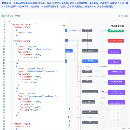Click the vix_percentile_low edge label
The image size is (130, 130).
coord(103,67)
